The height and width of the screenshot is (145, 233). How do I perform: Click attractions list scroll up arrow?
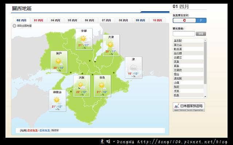pyautogui.click(x=205, y=40)
